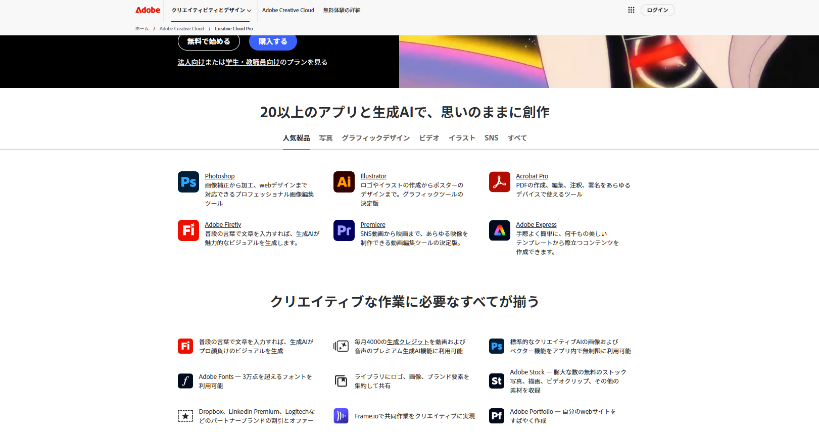Open the app switcher grid icon
The width and height of the screenshot is (819, 432).
(631, 10)
